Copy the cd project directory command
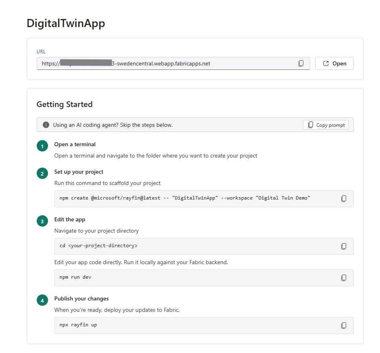 tap(343, 246)
